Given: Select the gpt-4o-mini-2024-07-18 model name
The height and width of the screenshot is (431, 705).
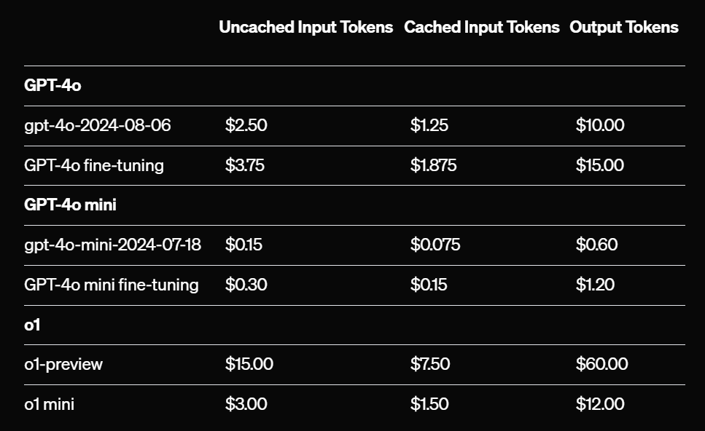Looking at the screenshot, I should click(x=112, y=245).
